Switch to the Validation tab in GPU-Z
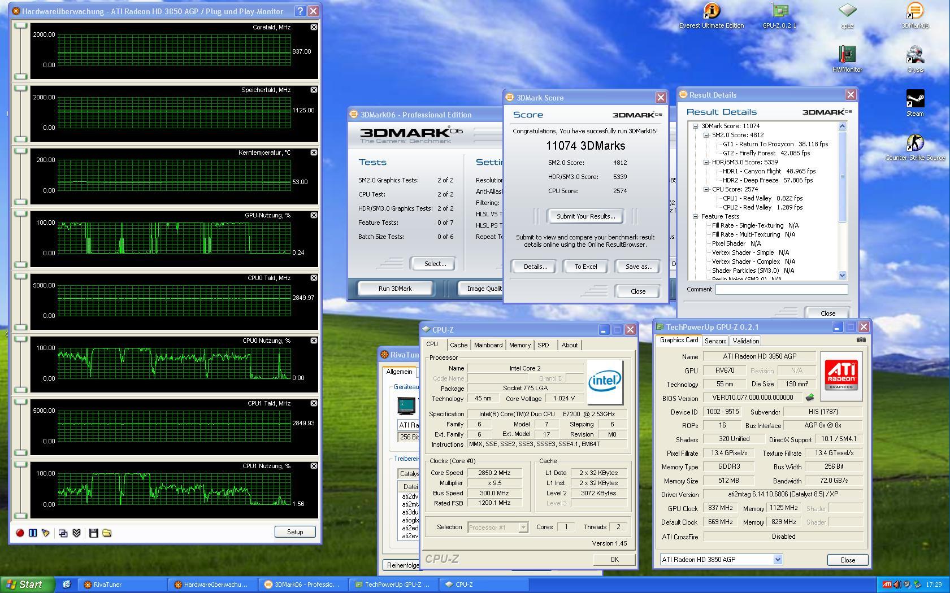Viewport: 950px width, 593px height. [745, 341]
